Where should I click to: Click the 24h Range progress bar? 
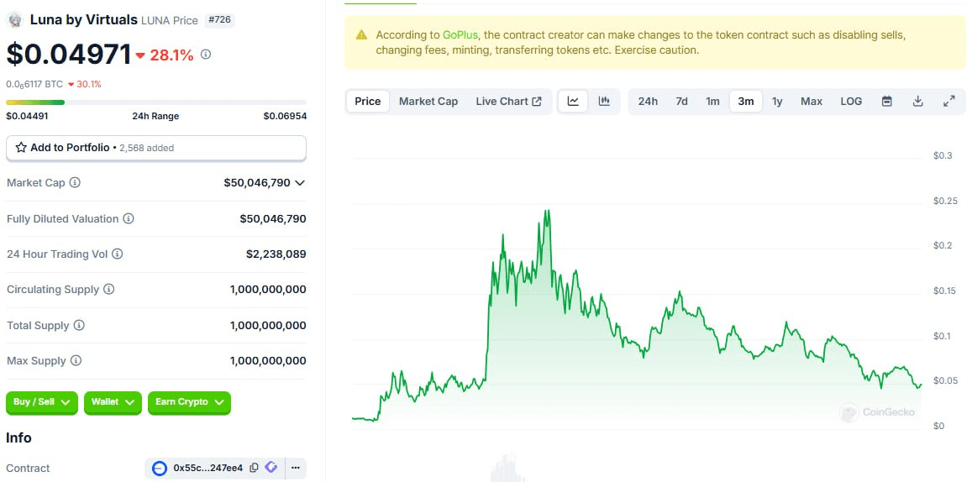(156, 102)
